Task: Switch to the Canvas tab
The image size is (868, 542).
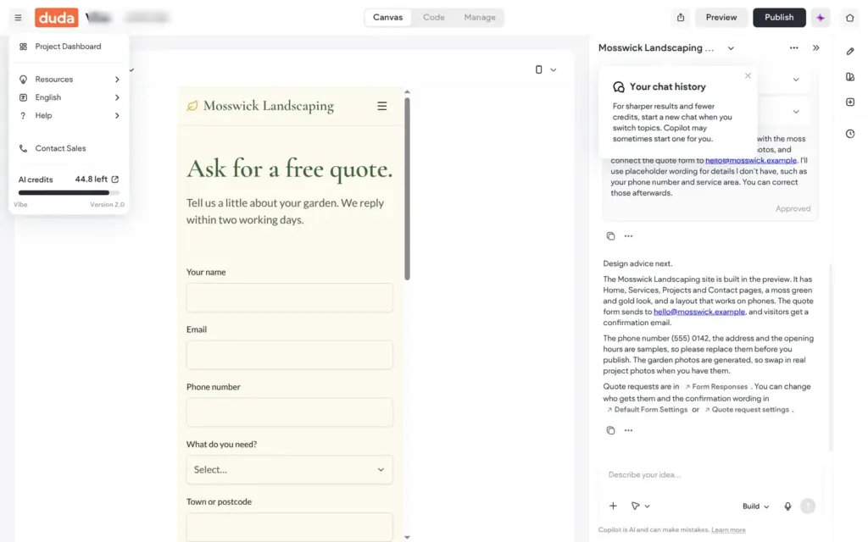Action: click(387, 18)
